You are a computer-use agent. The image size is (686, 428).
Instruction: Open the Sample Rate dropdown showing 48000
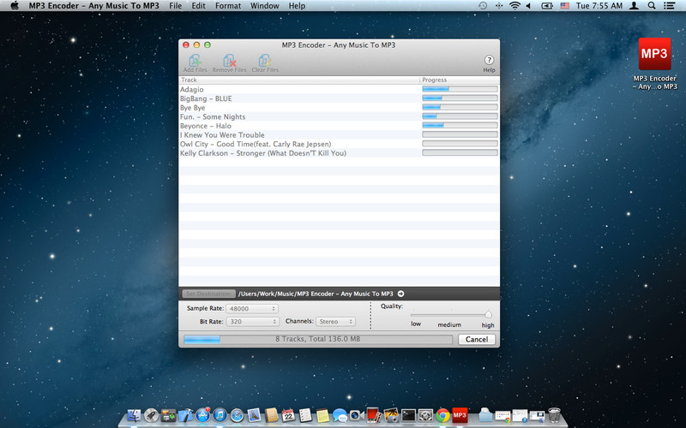252,309
